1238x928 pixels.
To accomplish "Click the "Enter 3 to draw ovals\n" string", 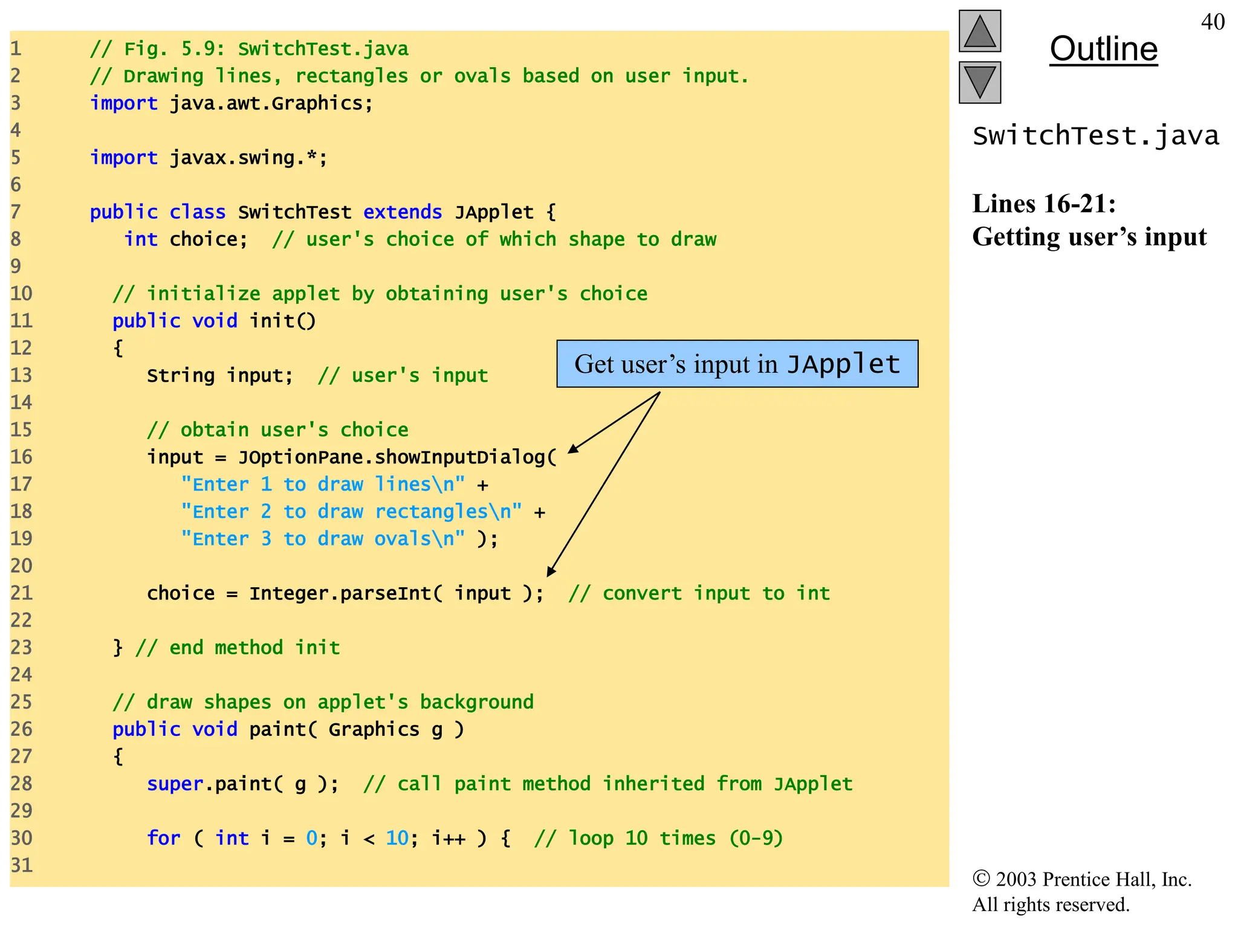I will (x=323, y=539).
